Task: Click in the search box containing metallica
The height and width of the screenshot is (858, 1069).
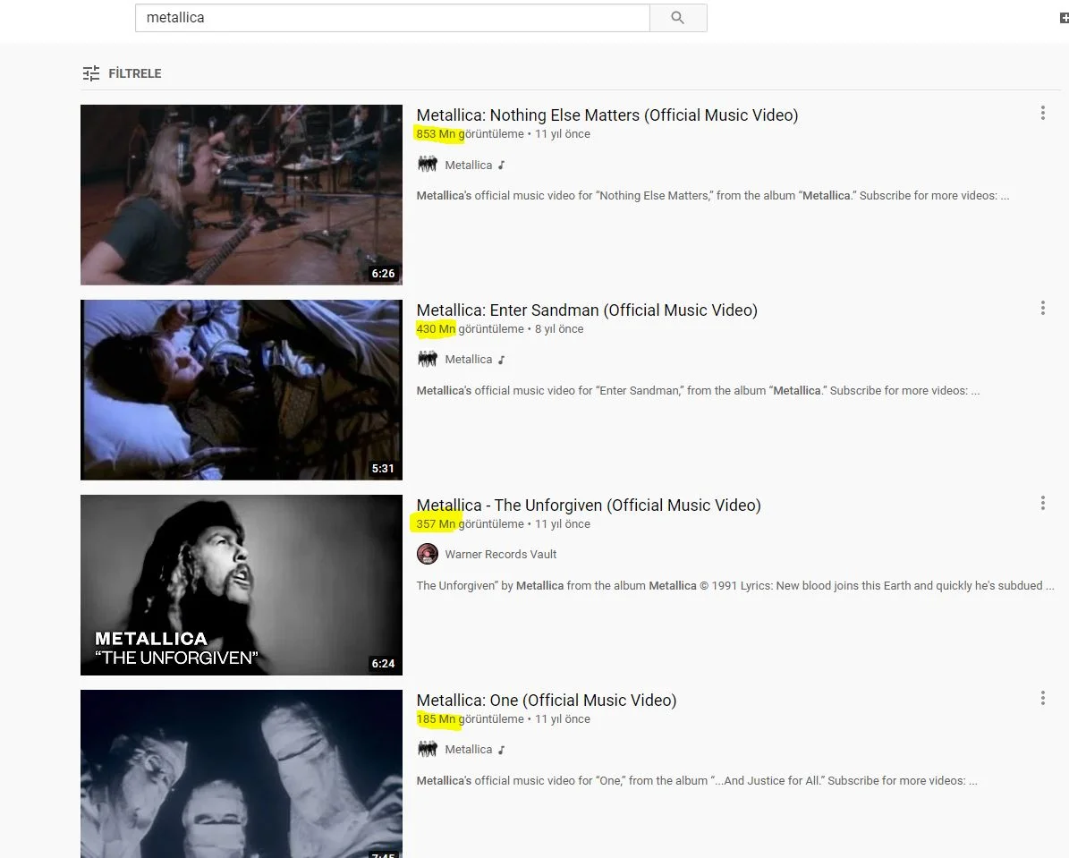Action: tap(392, 18)
